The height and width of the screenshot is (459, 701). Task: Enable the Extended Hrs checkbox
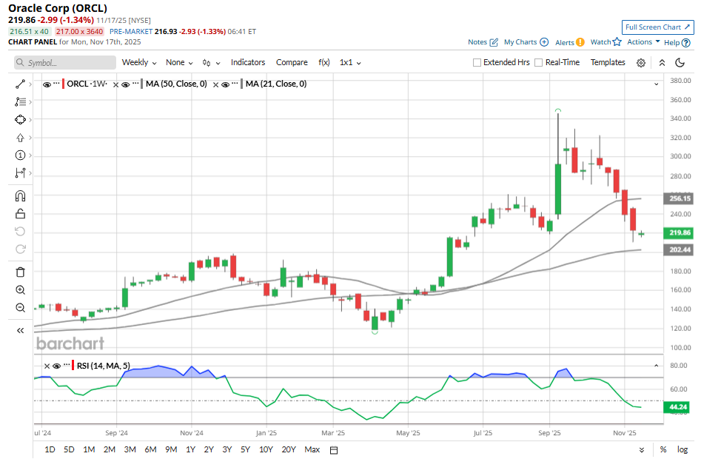[477, 63]
